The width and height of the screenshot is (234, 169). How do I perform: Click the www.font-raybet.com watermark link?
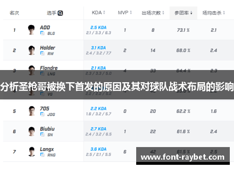pos(183,157)
